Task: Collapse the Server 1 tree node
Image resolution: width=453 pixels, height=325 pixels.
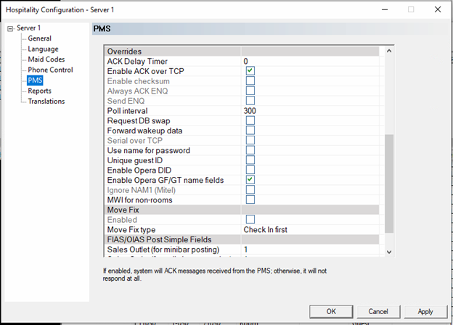Action: pyautogui.click(x=9, y=28)
